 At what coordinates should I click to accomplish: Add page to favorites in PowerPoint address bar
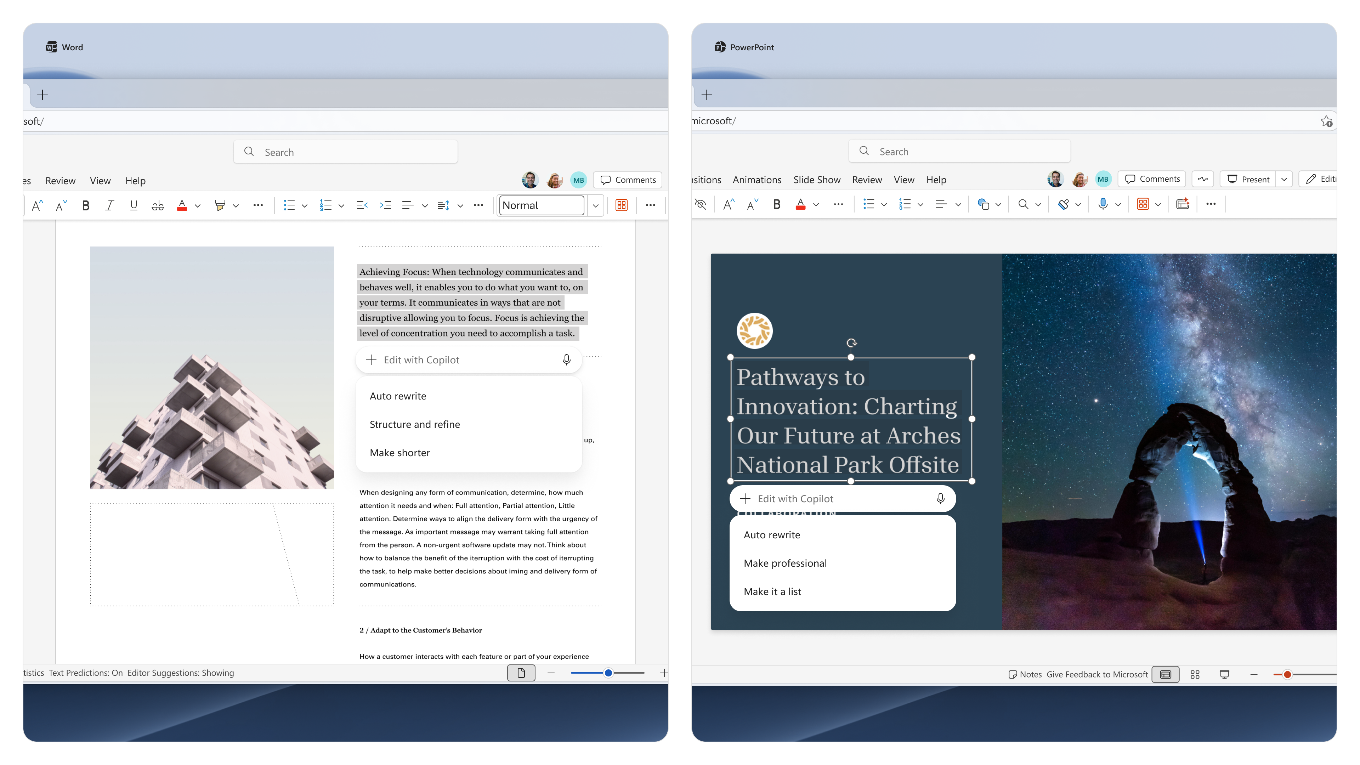tap(1326, 121)
